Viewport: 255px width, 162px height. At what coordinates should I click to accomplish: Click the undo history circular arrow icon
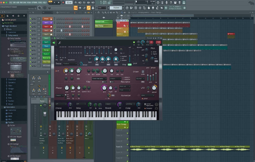tap(158, 3)
